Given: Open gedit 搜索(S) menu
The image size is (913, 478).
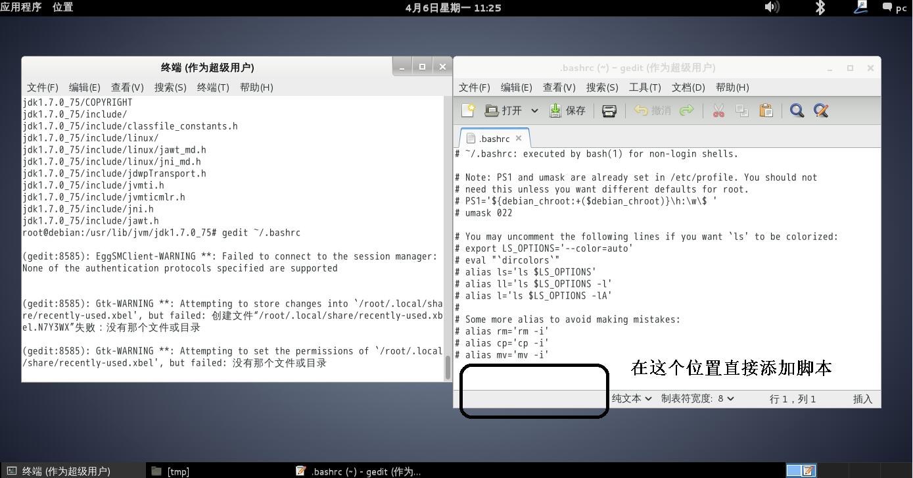Looking at the screenshot, I should point(602,87).
